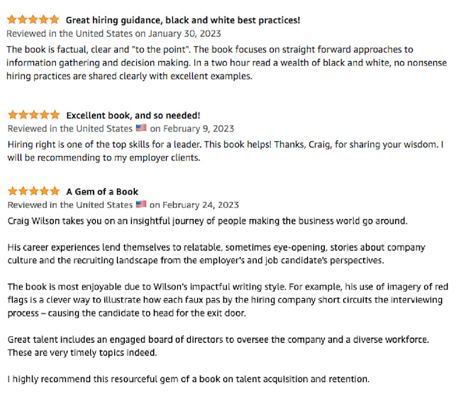Click five-star rating of "A Gem of a Book"
Screen dimensions: 461x396
click(x=33, y=192)
